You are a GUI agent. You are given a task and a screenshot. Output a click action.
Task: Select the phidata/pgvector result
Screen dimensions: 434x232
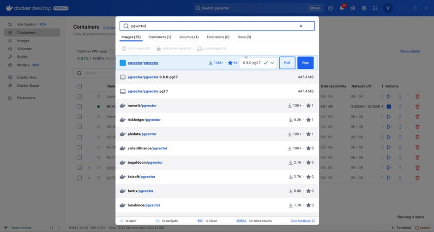pyautogui.click(x=217, y=134)
